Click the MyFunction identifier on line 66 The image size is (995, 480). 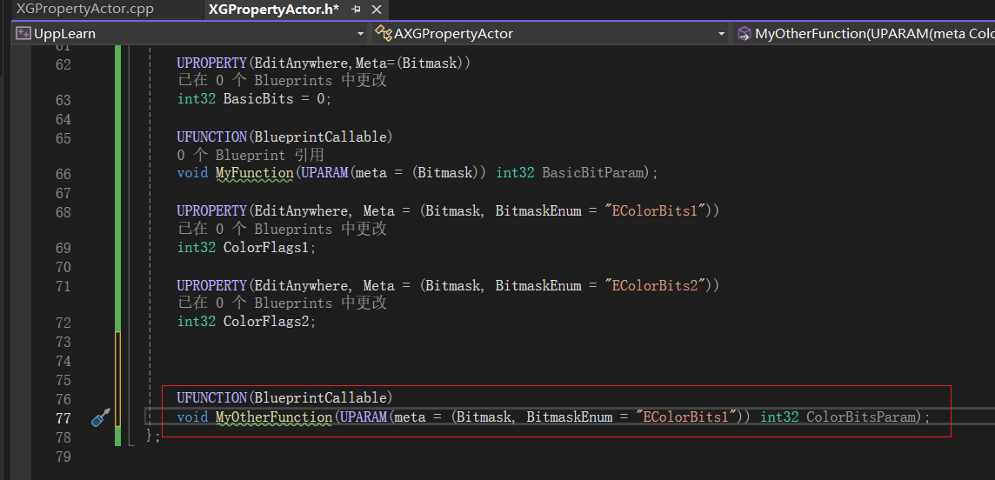255,172
